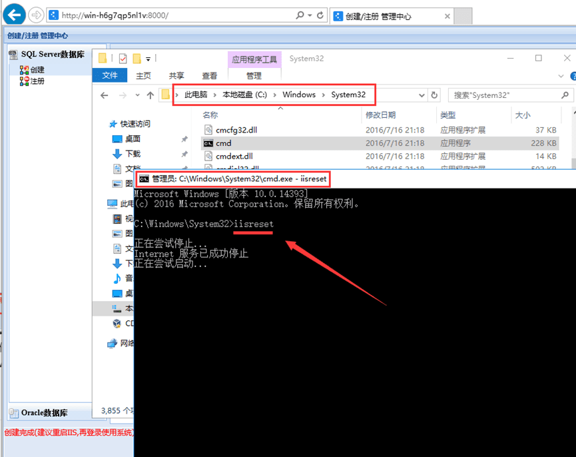Select the cmdext.dll file
The height and width of the screenshot is (457, 576).
(x=380, y=157)
